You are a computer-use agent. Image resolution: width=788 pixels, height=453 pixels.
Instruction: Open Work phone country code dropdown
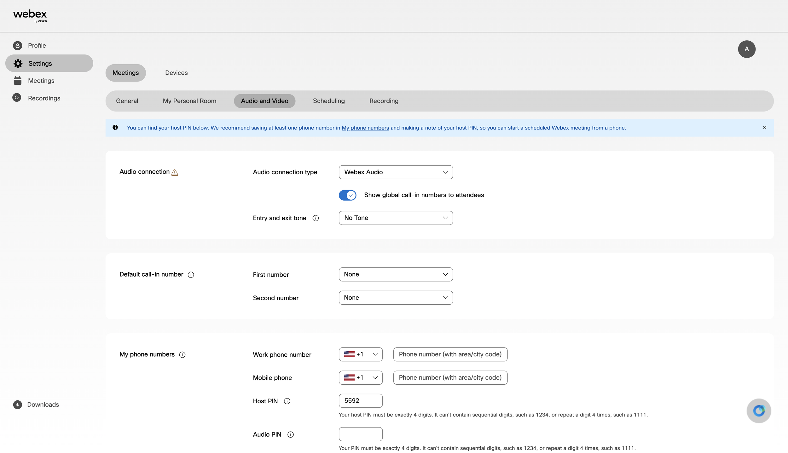[361, 354]
